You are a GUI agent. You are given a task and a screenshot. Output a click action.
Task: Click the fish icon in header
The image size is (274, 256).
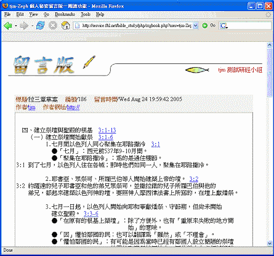point(197,70)
